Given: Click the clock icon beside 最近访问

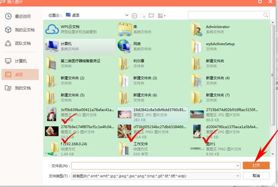Looking at the screenshot, I should [8, 16].
